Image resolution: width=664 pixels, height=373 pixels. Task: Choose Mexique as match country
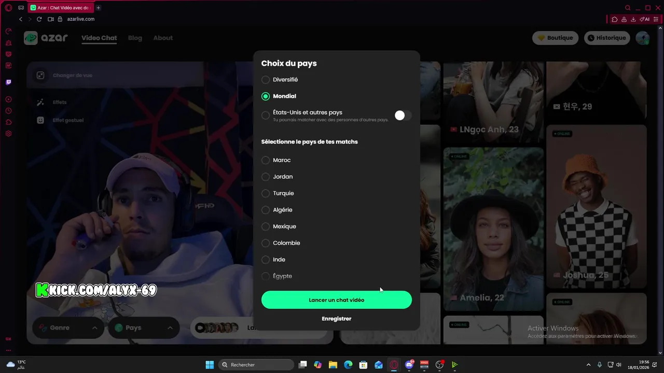click(x=266, y=226)
